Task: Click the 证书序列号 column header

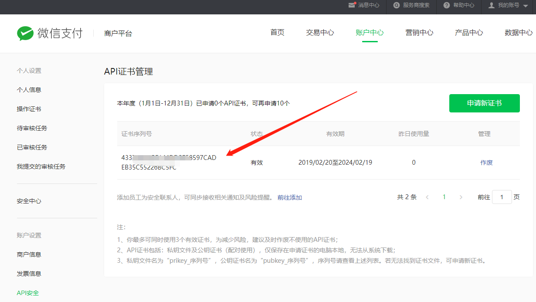Action: [136, 134]
